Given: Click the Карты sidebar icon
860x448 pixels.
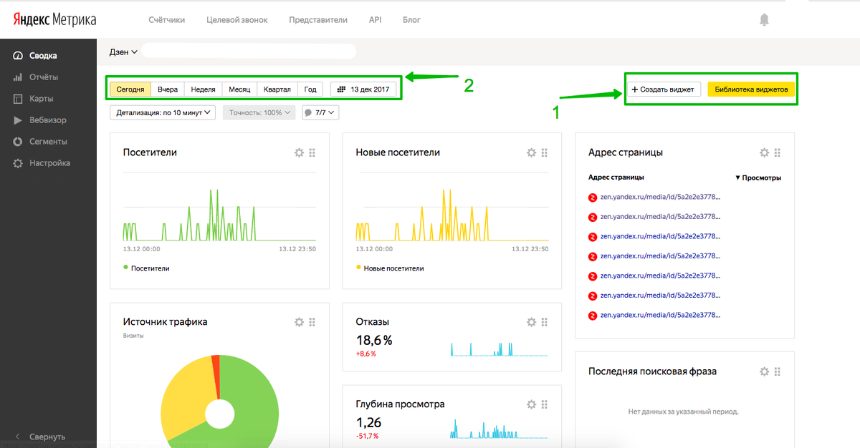Looking at the screenshot, I should 18,99.
